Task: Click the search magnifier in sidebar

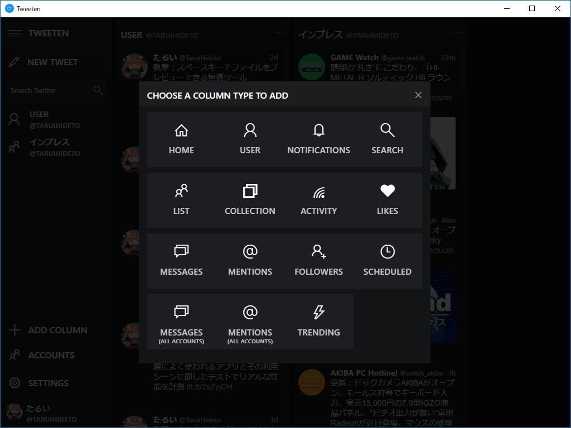Action: point(98,90)
